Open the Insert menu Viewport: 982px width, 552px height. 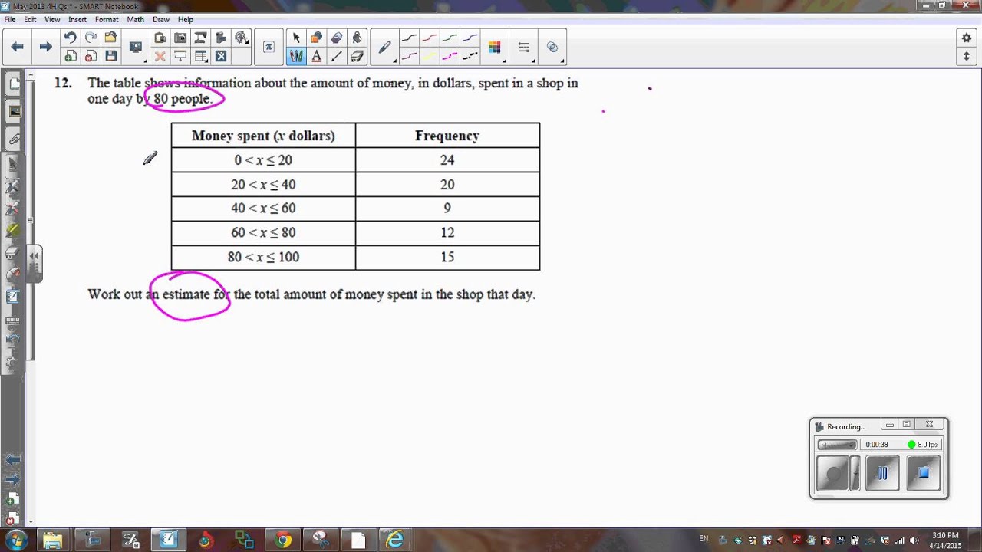(x=77, y=19)
